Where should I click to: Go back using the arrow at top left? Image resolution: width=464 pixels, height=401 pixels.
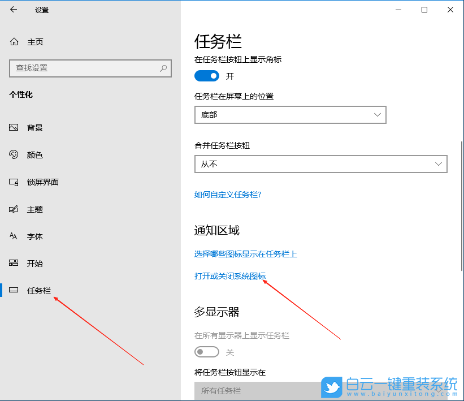click(x=12, y=10)
